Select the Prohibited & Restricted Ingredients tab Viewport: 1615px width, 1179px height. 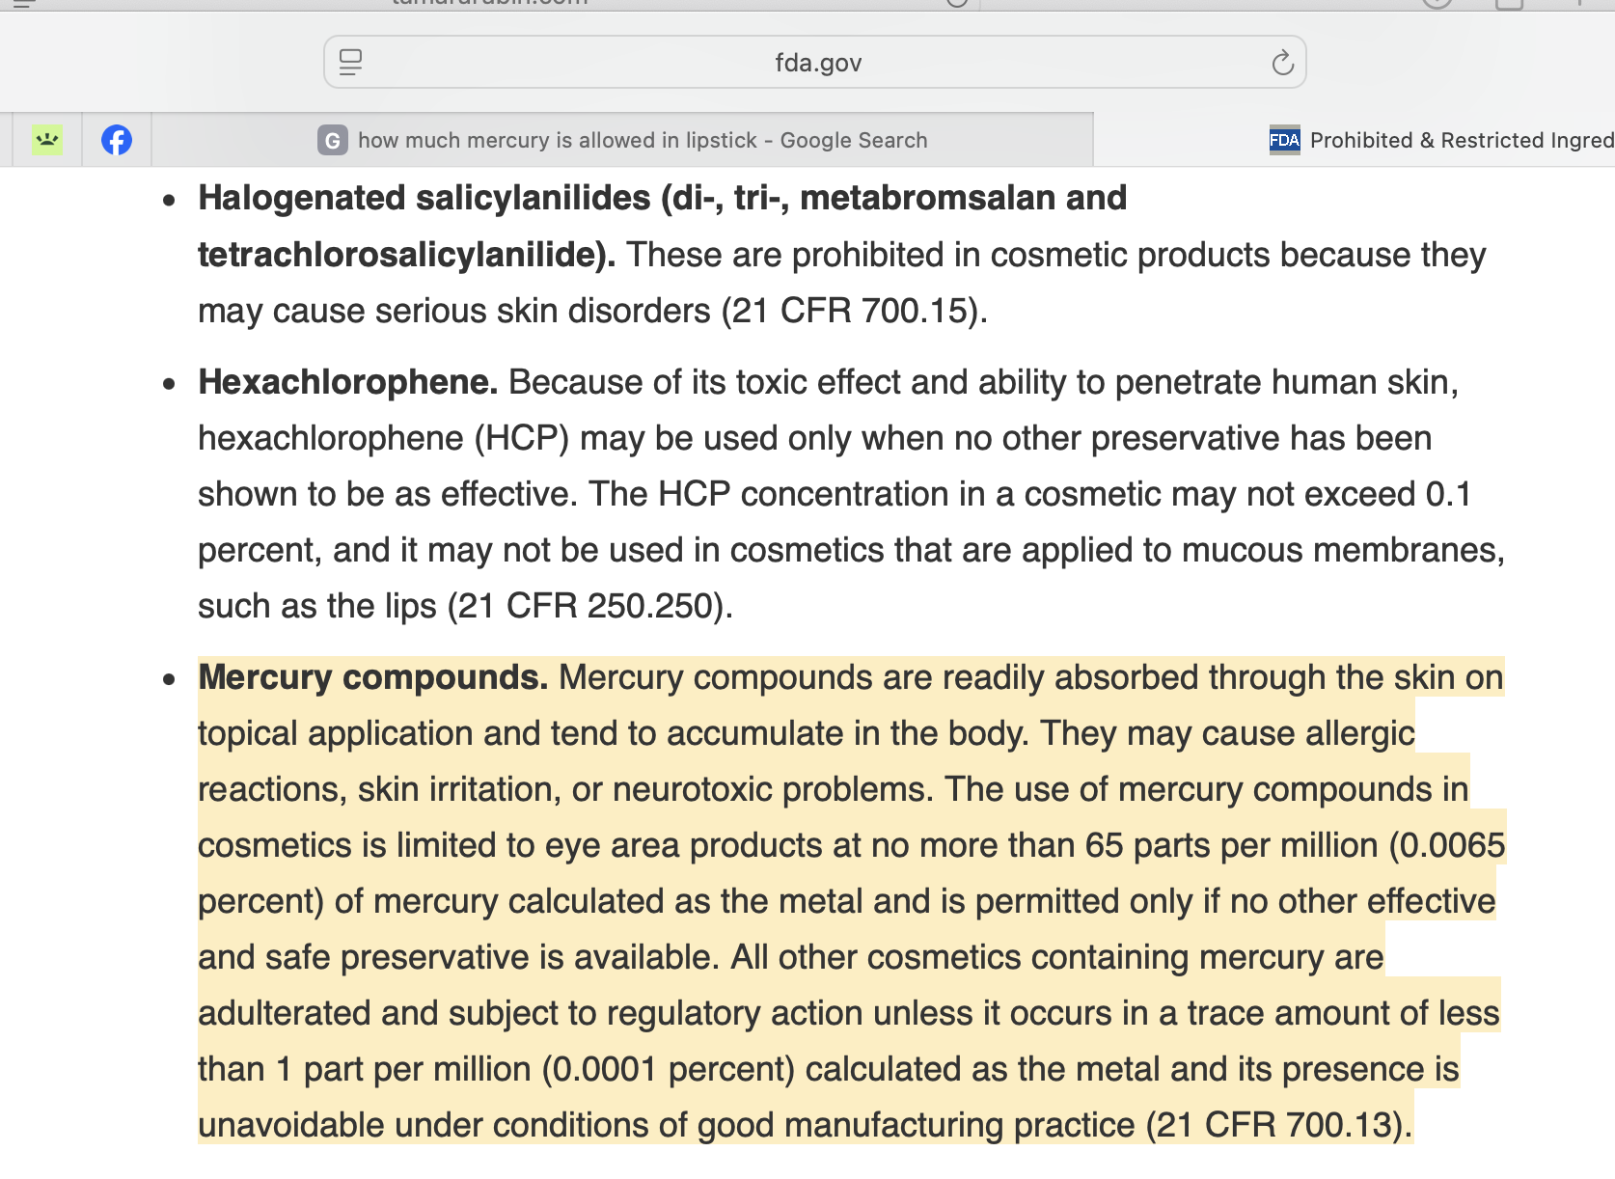(x=1461, y=141)
